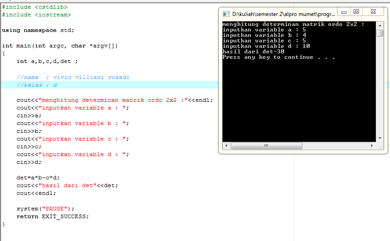Click the code line 'inputkan variable c'

[73, 139]
